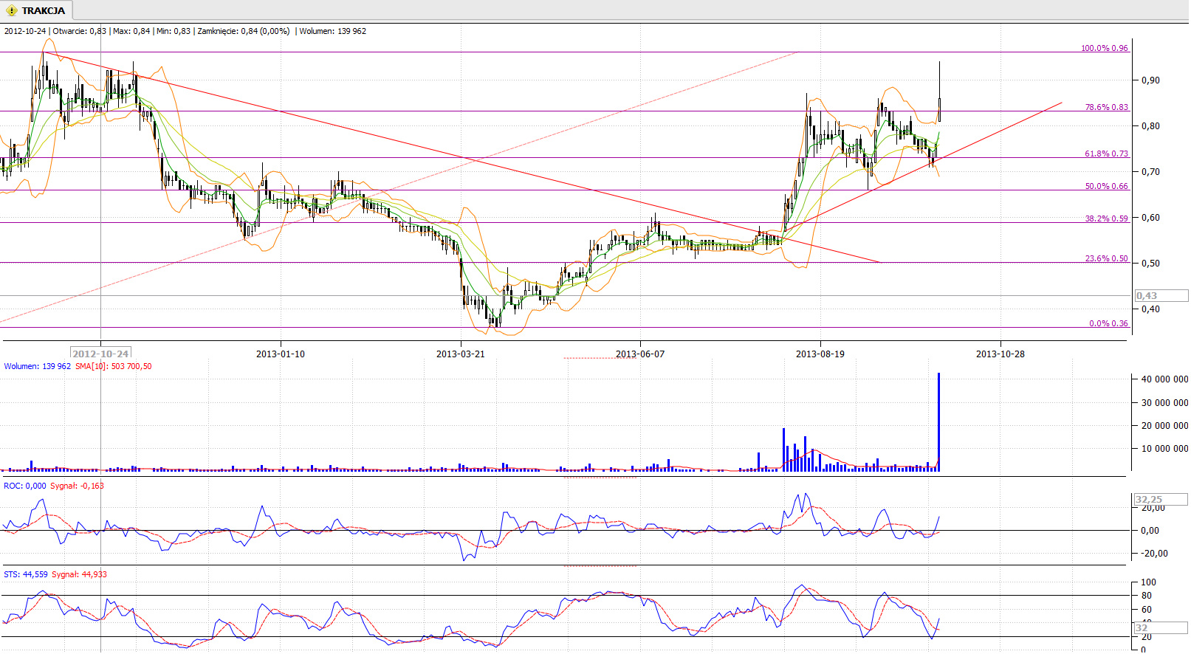1191x654 pixels.
Task: Click the yellow icon on TRAKCJA tab
Action: tap(12, 10)
